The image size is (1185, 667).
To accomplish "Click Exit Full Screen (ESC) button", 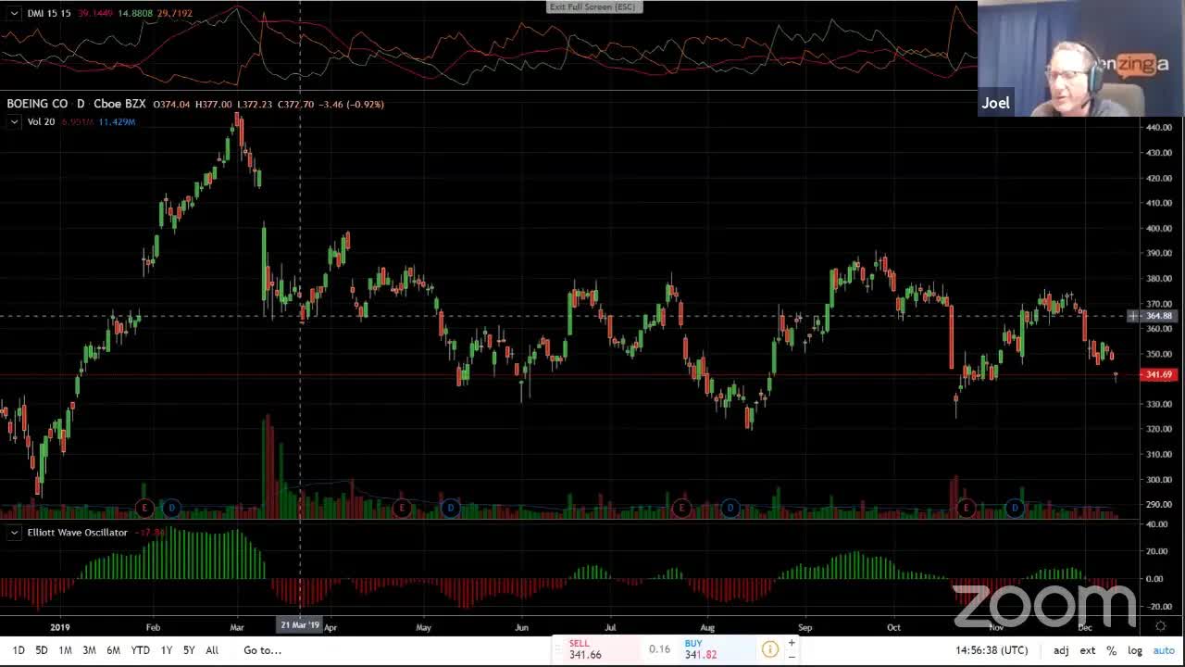I will (x=593, y=6).
